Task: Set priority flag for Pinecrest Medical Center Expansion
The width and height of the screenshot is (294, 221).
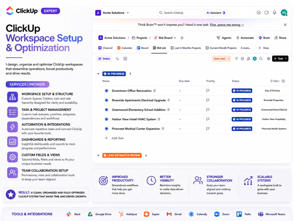Action: 208,129
